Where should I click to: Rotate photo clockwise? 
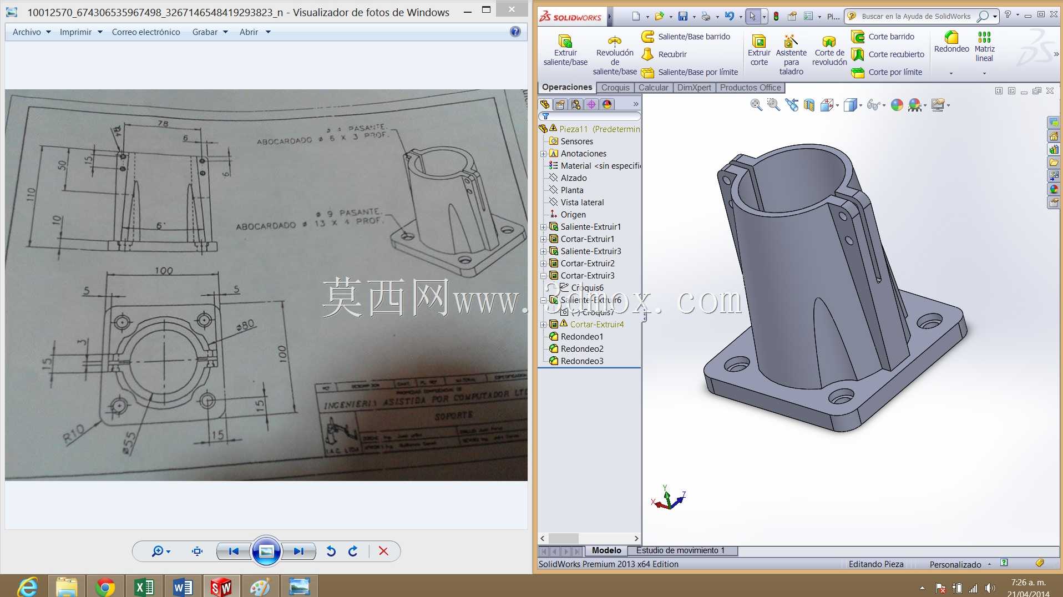(x=353, y=551)
